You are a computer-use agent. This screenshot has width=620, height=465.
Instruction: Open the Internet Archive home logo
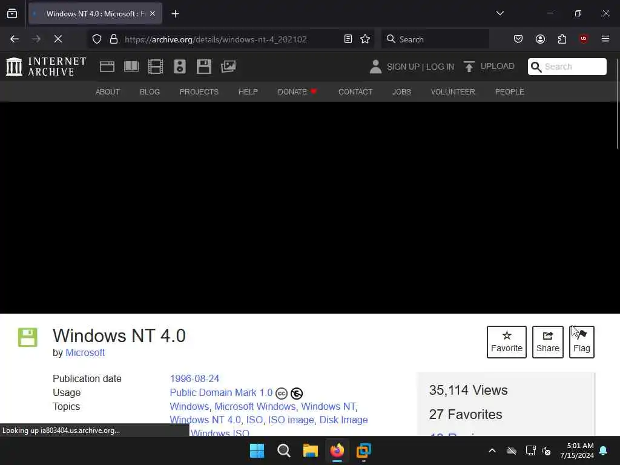click(x=46, y=67)
